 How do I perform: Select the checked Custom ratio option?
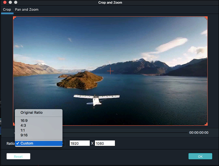click(x=39, y=144)
